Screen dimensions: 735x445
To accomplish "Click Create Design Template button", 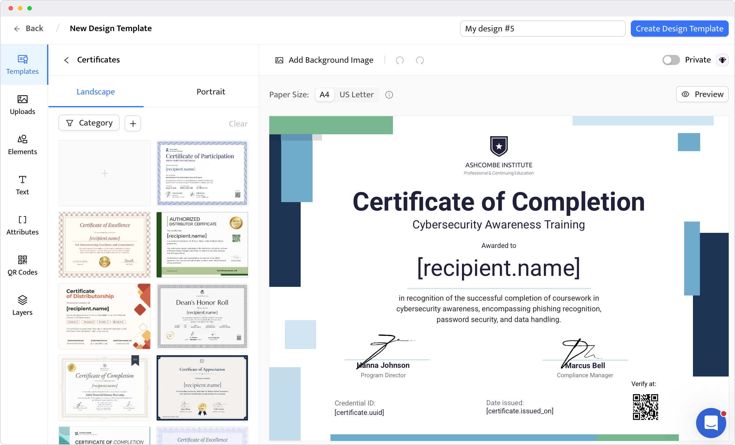I will point(679,29).
